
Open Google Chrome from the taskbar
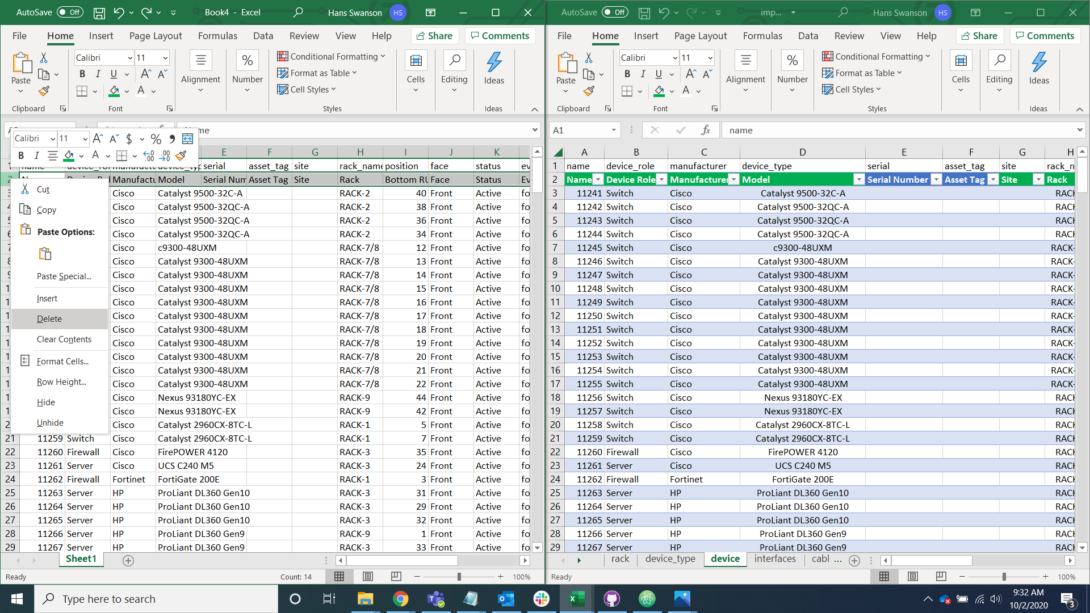401,599
